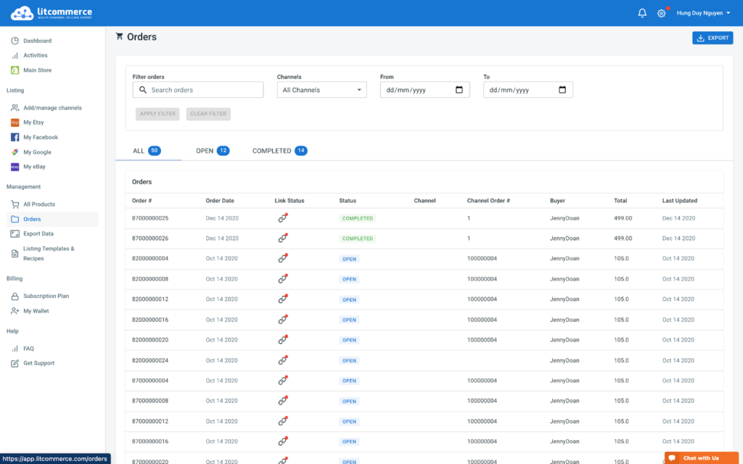
Task: Open order number 82000000004
Action: point(150,259)
